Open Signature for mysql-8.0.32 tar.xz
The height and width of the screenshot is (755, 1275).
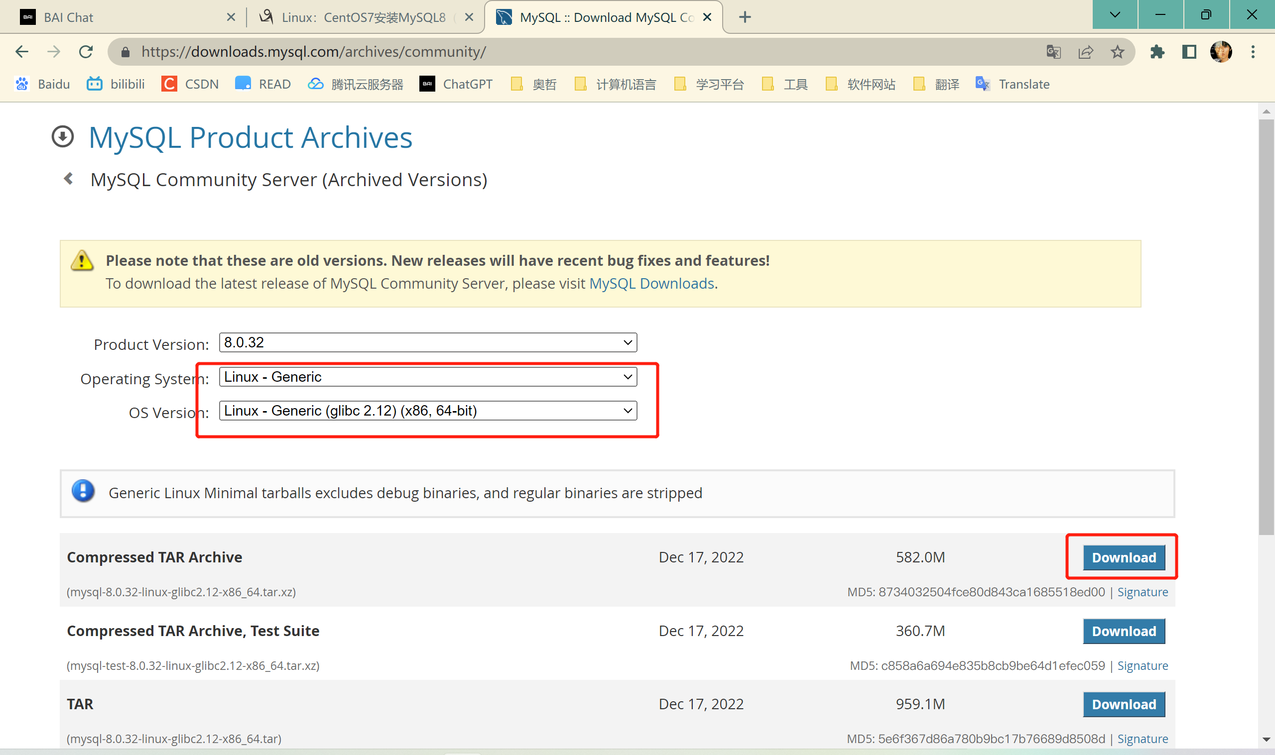[1143, 592]
